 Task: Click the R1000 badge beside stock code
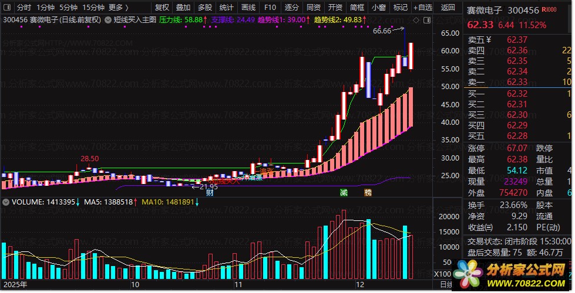click(549, 10)
